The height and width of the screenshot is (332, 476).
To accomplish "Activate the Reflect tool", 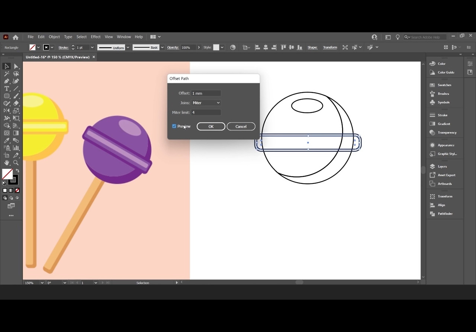I will [x=7, y=111].
